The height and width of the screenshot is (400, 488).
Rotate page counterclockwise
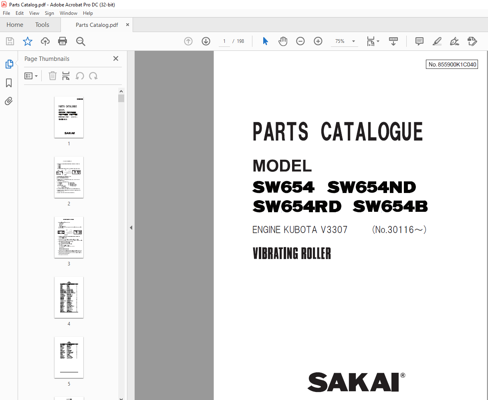click(80, 76)
